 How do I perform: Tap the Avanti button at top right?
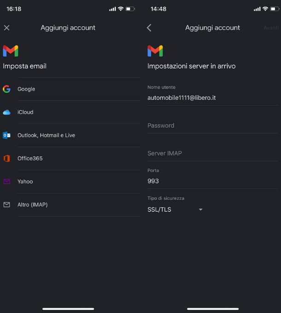point(271,28)
